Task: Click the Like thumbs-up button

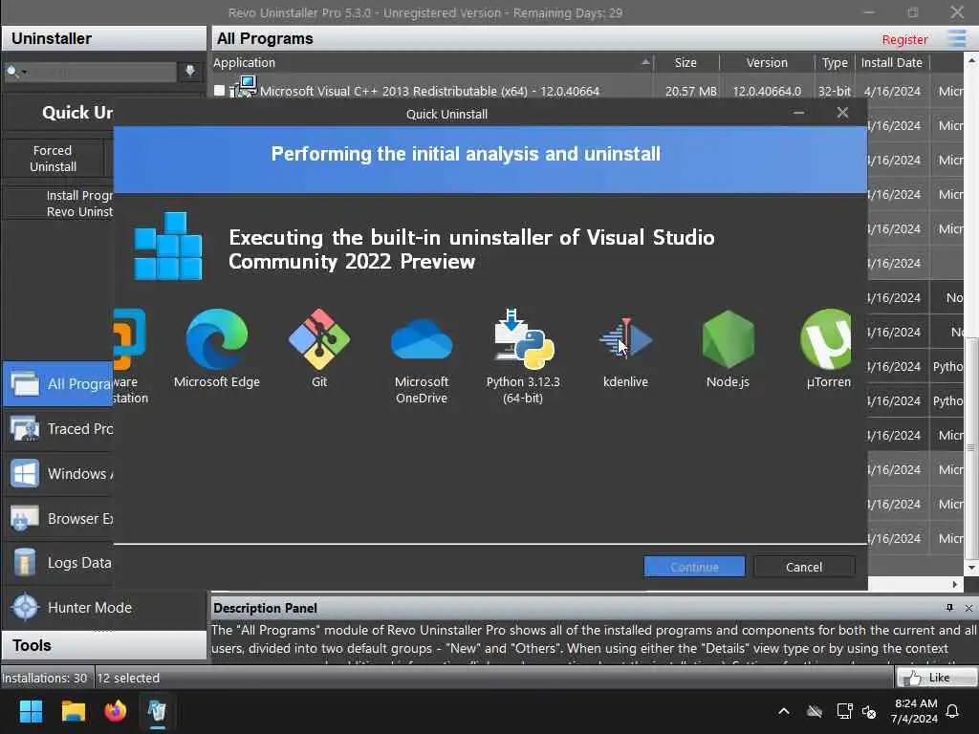Action: click(x=937, y=678)
